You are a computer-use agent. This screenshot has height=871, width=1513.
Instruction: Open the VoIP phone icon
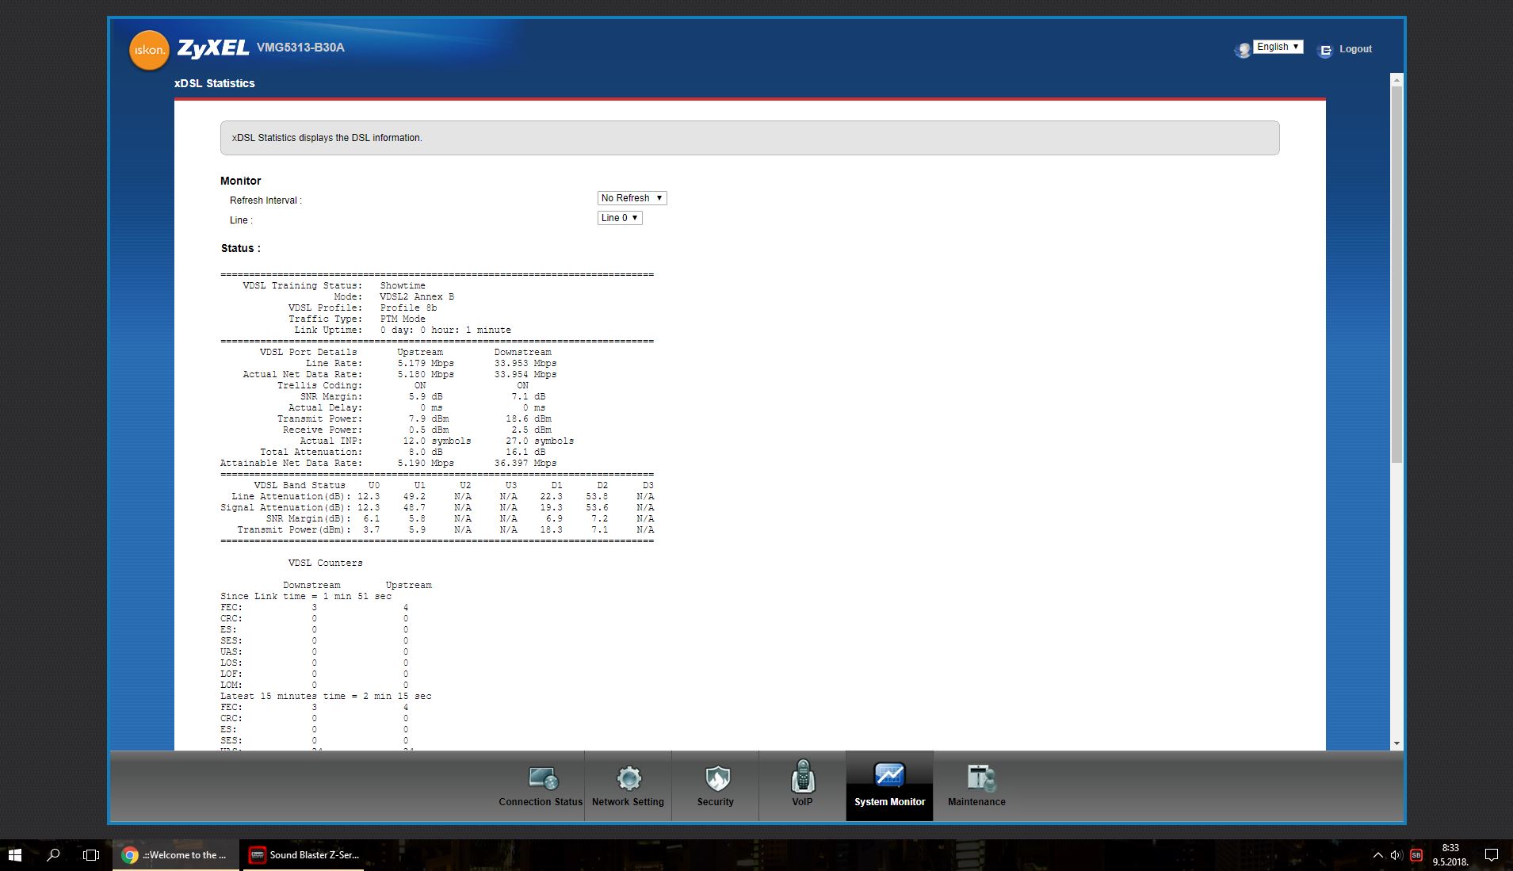pos(802,777)
